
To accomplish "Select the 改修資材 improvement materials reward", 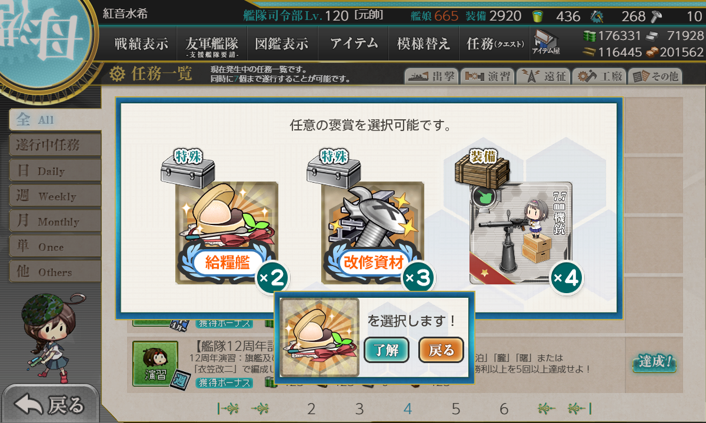I will [x=372, y=233].
